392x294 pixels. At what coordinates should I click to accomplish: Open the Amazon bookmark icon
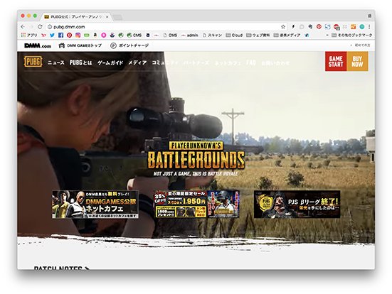tap(95, 36)
